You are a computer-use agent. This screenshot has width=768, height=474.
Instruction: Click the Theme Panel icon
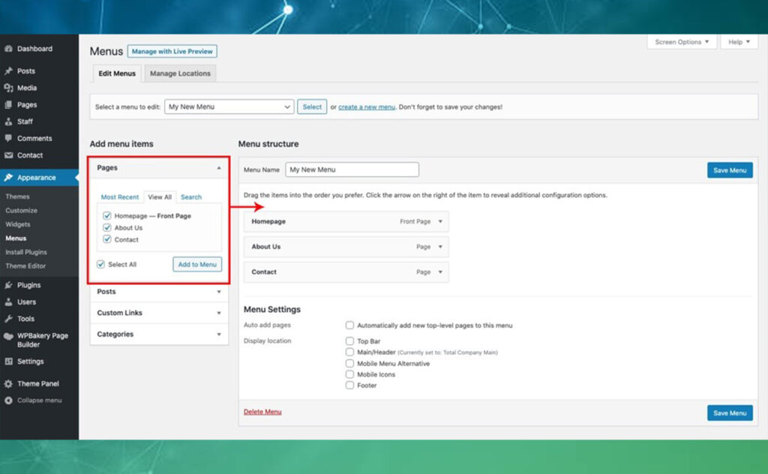tap(10, 383)
